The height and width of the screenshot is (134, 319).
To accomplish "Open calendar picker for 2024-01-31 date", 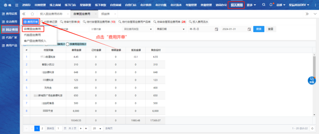I will pyautogui.click(x=249, y=29).
